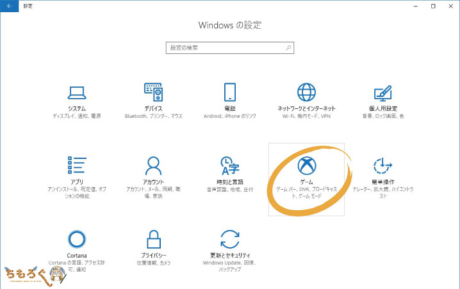Open the 電話 phone icon
The width and height of the screenshot is (460, 289).
coord(230,92)
